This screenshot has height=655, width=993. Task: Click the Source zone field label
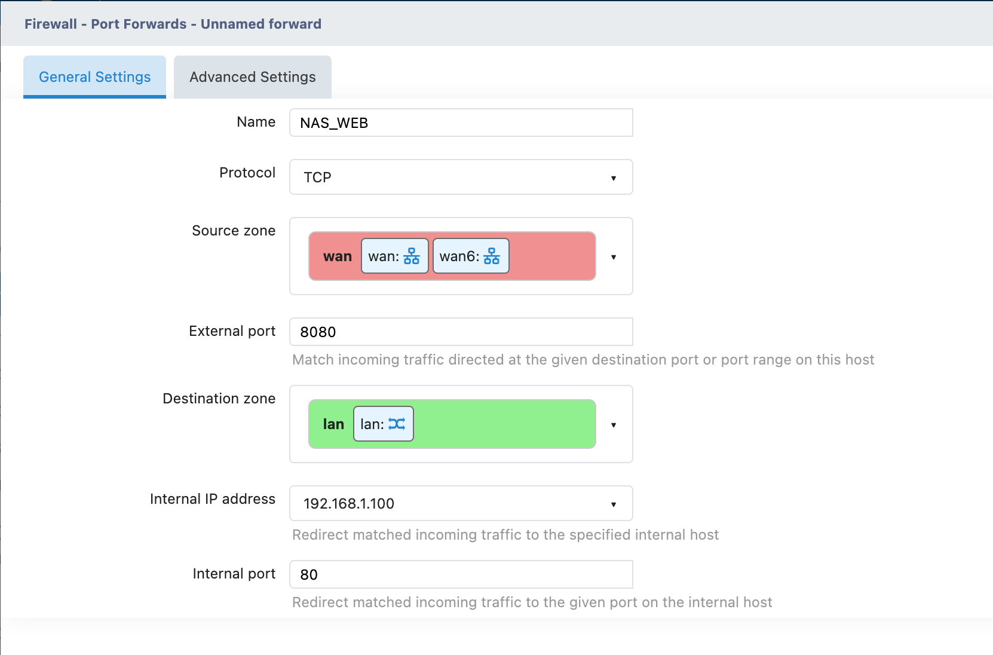(233, 231)
